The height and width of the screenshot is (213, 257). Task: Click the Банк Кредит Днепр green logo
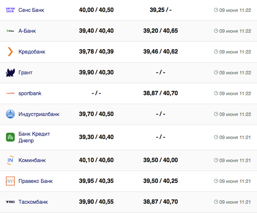coord(10,137)
